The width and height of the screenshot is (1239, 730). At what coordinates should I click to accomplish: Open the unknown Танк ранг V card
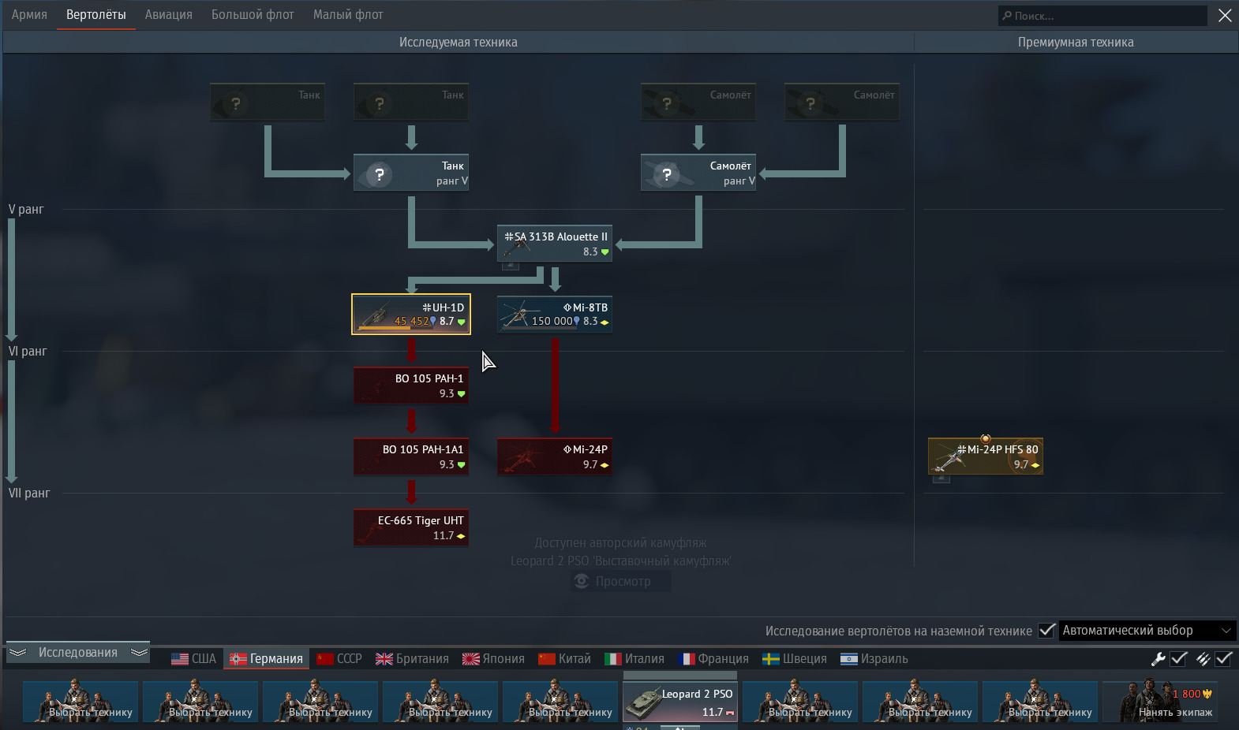pyautogui.click(x=411, y=173)
